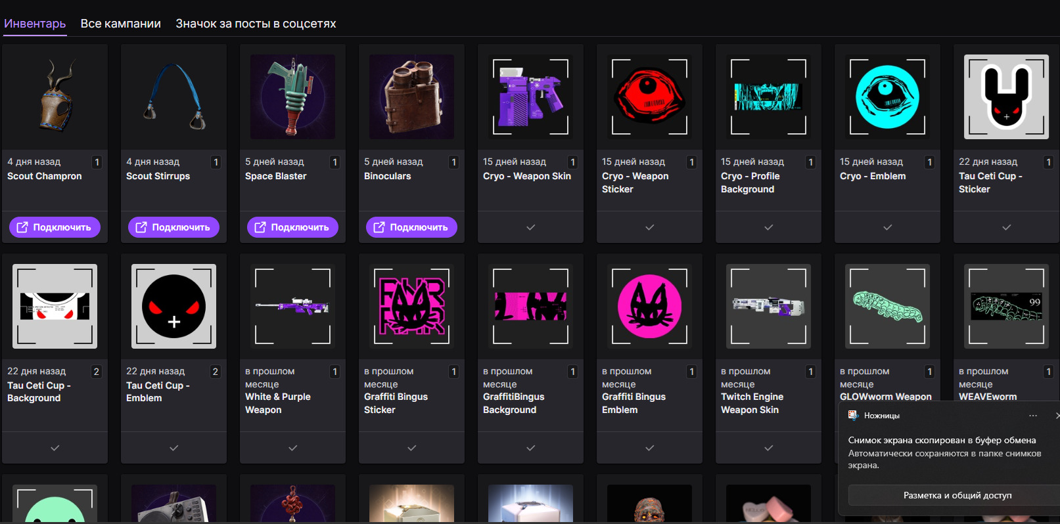Connect the Binoculars reward
The image size is (1060, 524).
[411, 227]
